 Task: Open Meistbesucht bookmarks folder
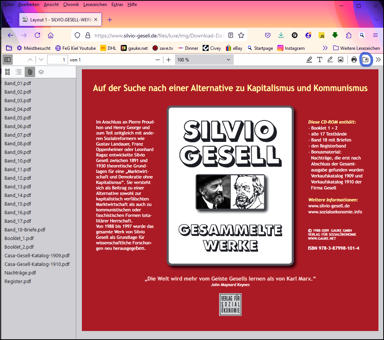(x=34, y=48)
